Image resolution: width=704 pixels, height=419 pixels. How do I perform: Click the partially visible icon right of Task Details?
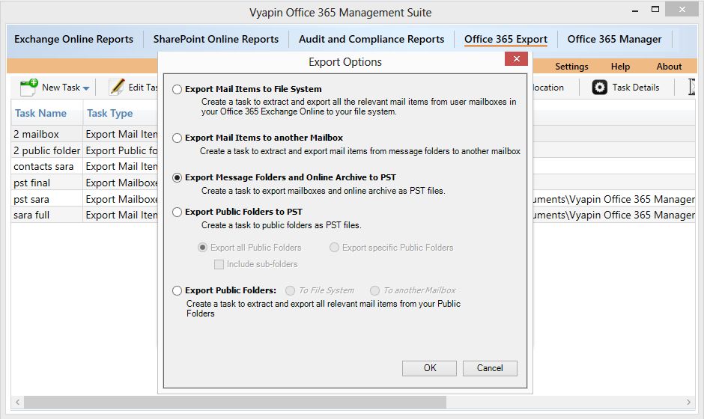[x=692, y=87]
